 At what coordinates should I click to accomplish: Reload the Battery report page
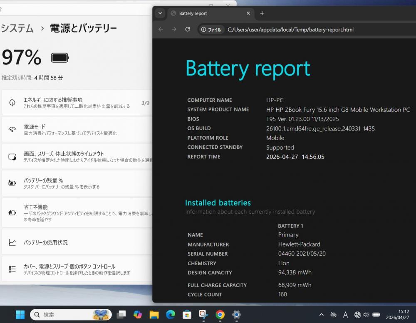[188, 30]
